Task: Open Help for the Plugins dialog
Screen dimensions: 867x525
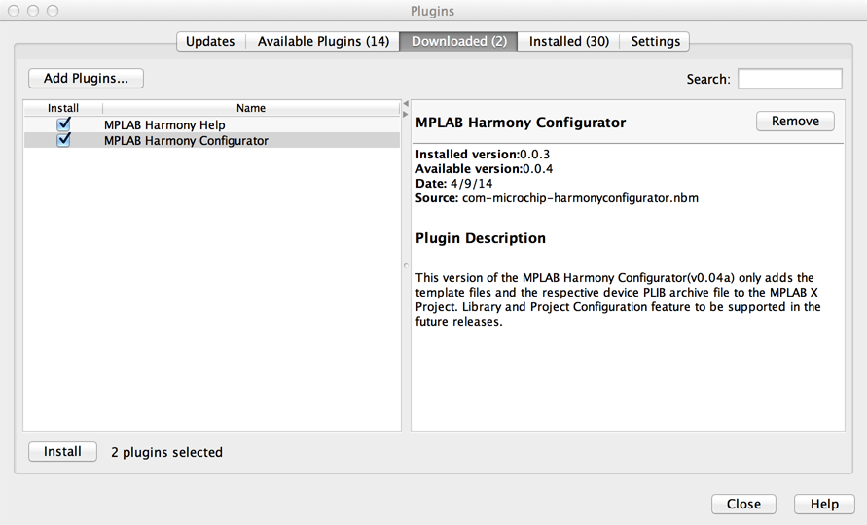Action: (824, 505)
